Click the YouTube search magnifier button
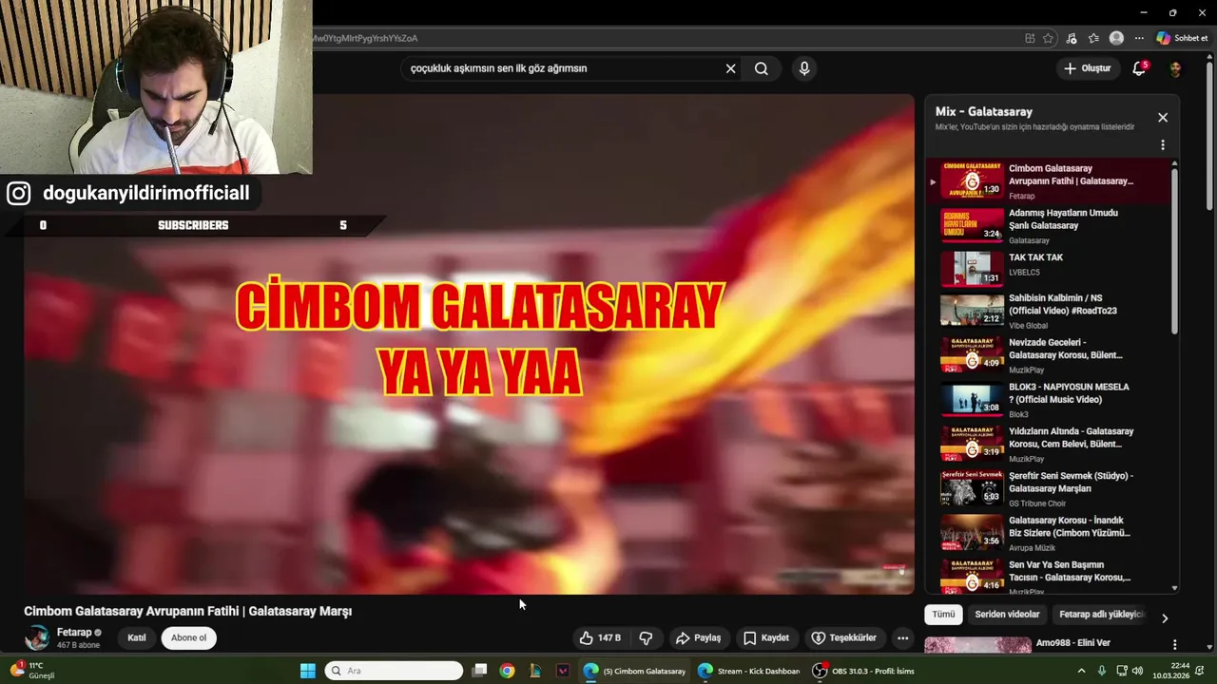 click(762, 68)
